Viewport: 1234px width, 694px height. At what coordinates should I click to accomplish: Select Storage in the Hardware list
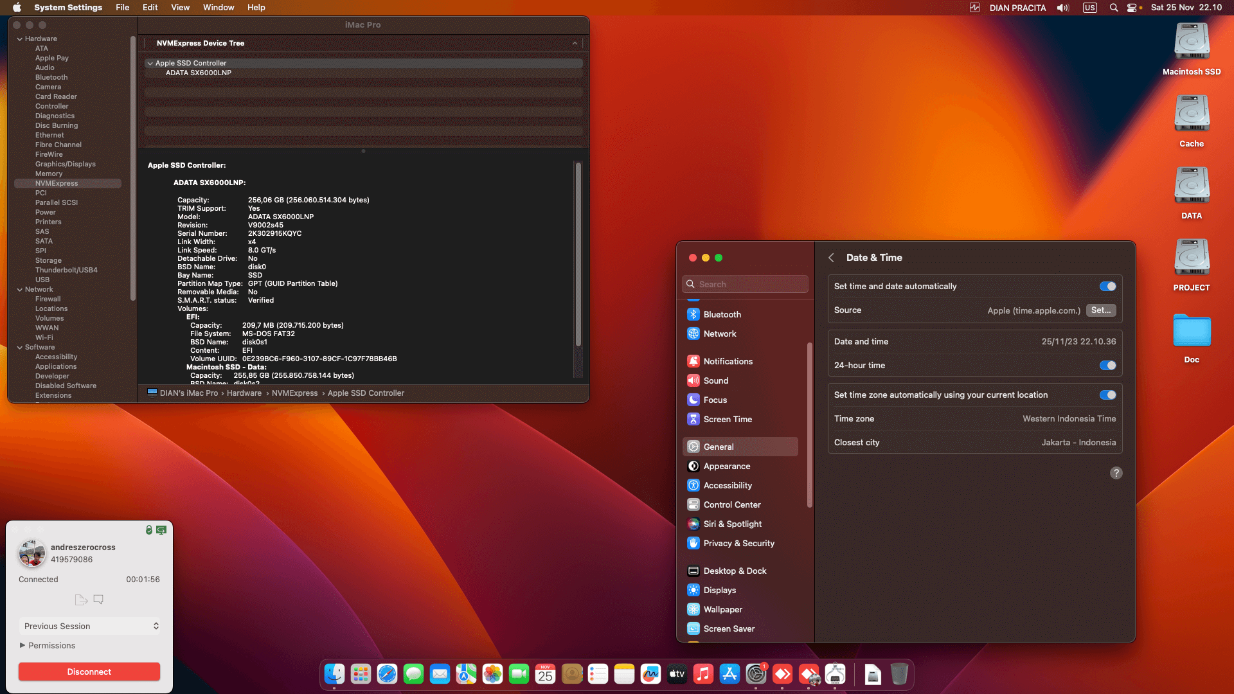[48, 261]
